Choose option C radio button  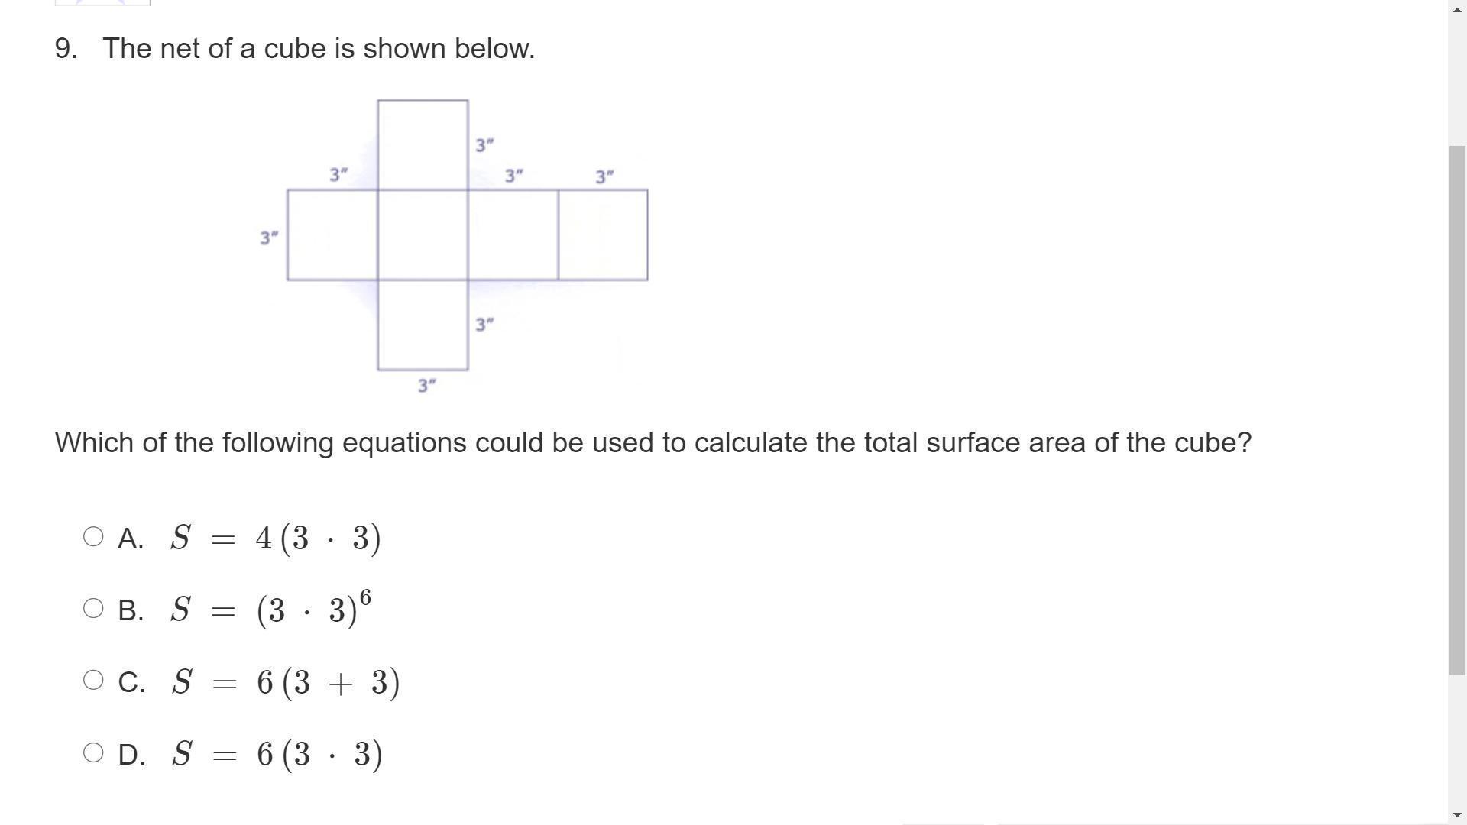pyautogui.click(x=93, y=681)
